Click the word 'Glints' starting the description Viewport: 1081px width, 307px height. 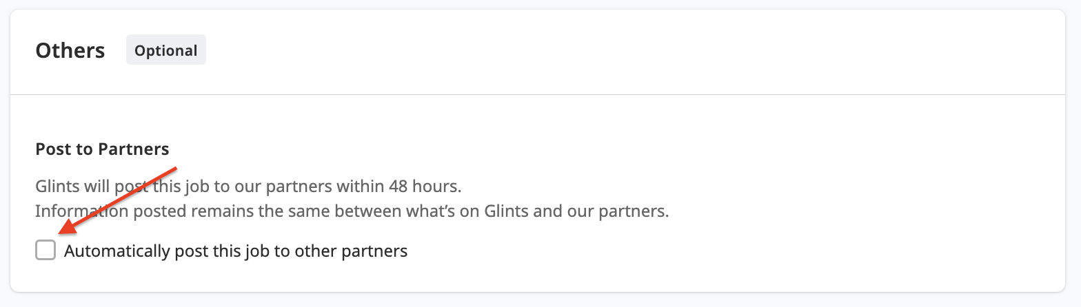point(56,186)
